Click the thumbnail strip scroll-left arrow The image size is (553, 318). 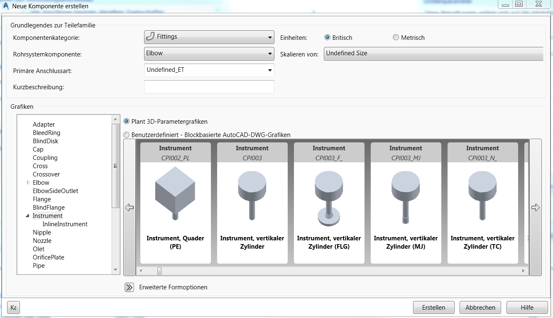(141, 271)
